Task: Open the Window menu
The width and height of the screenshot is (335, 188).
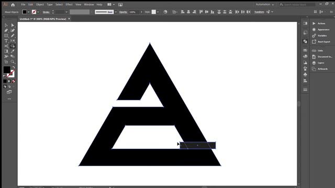Action: (89, 5)
